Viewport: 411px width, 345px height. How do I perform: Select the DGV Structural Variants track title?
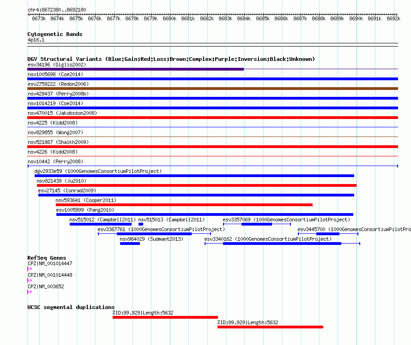point(171,59)
